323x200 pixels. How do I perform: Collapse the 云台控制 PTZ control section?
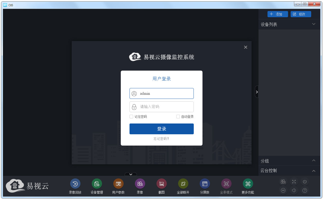tap(313, 170)
